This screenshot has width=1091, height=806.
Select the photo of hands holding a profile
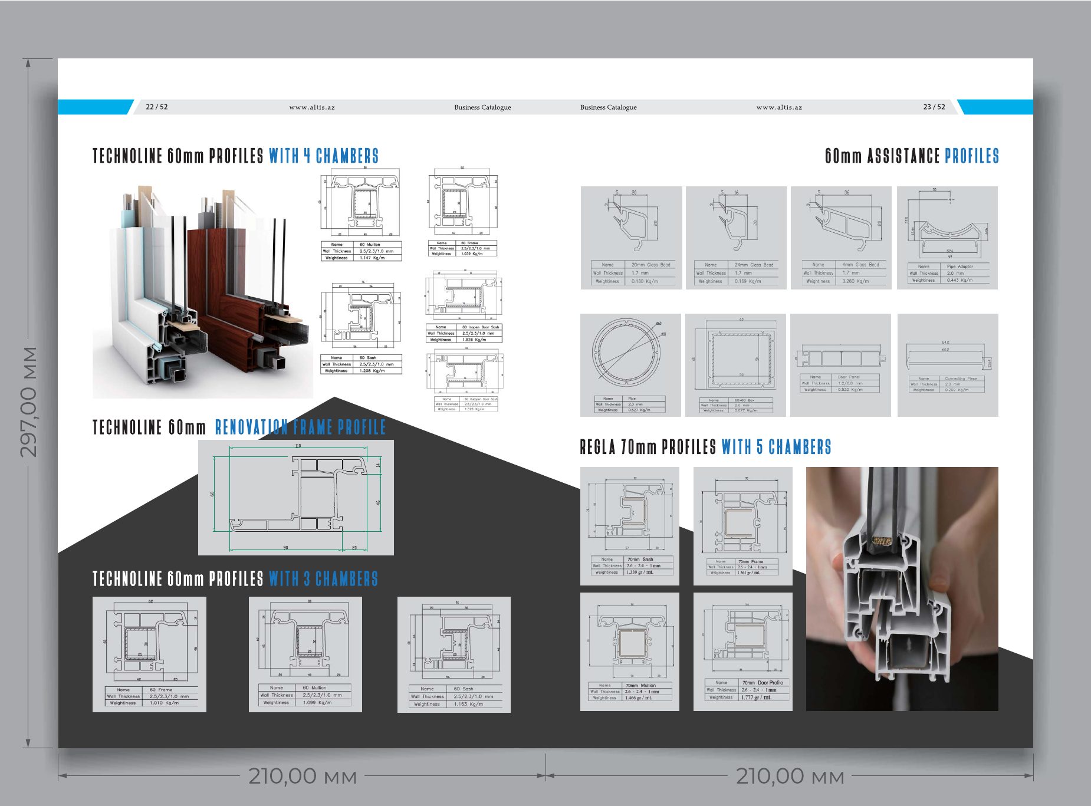pyautogui.click(x=902, y=588)
